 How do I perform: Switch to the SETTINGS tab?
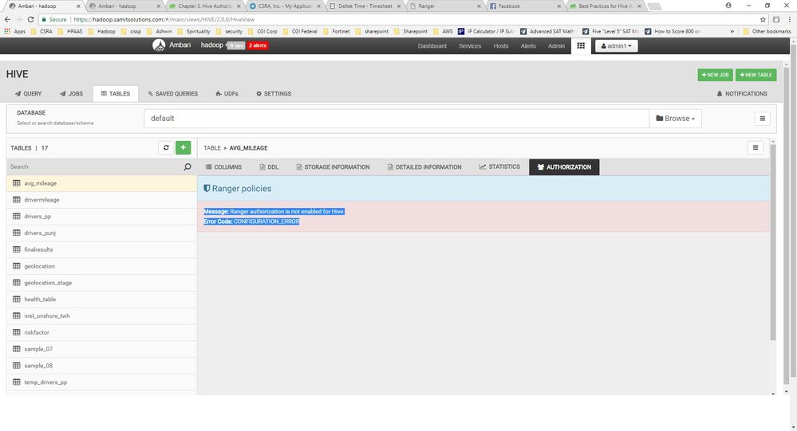click(274, 94)
